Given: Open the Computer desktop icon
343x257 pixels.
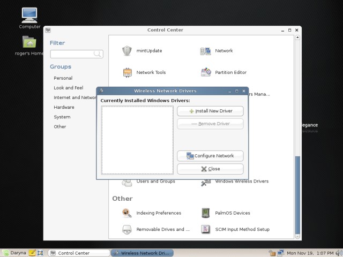Looking at the screenshot, I should [29, 16].
